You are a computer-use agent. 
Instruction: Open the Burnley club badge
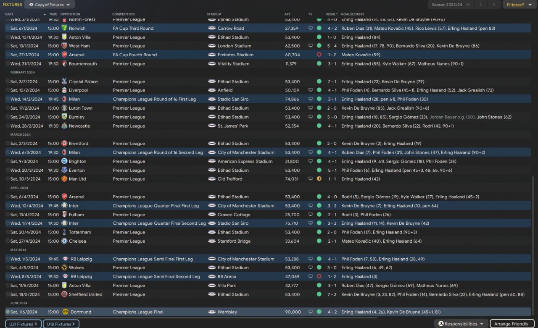pos(64,117)
